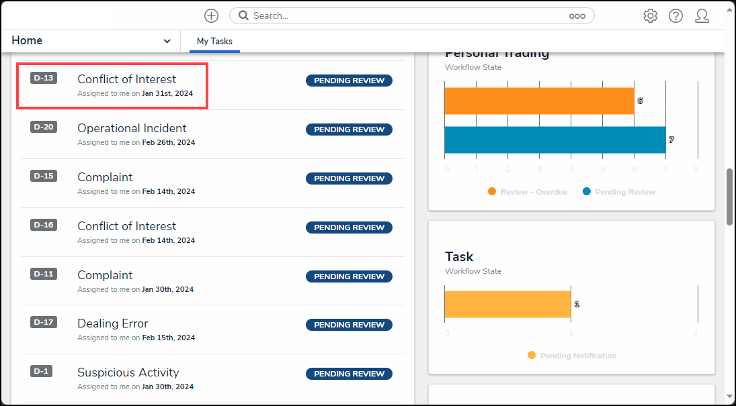Open the help question mark icon
Viewport: 736px width, 406px height.
[676, 15]
